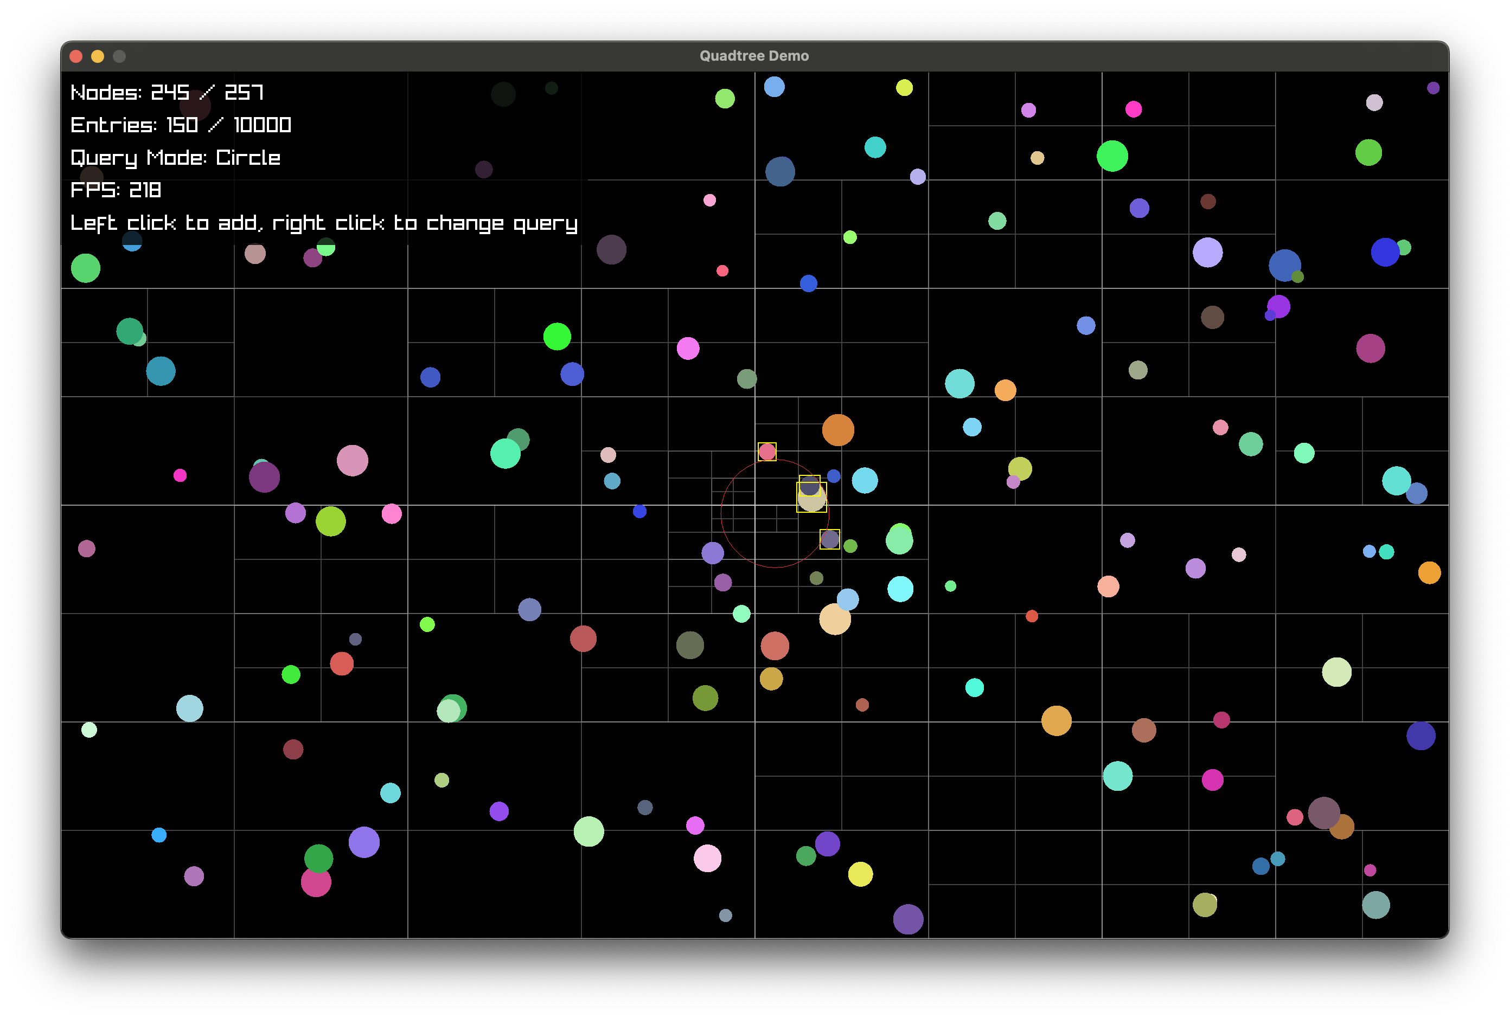Click the 'FPS: 218' counter

pos(116,190)
